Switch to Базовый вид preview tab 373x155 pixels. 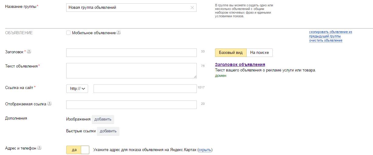tap(231, 53)
